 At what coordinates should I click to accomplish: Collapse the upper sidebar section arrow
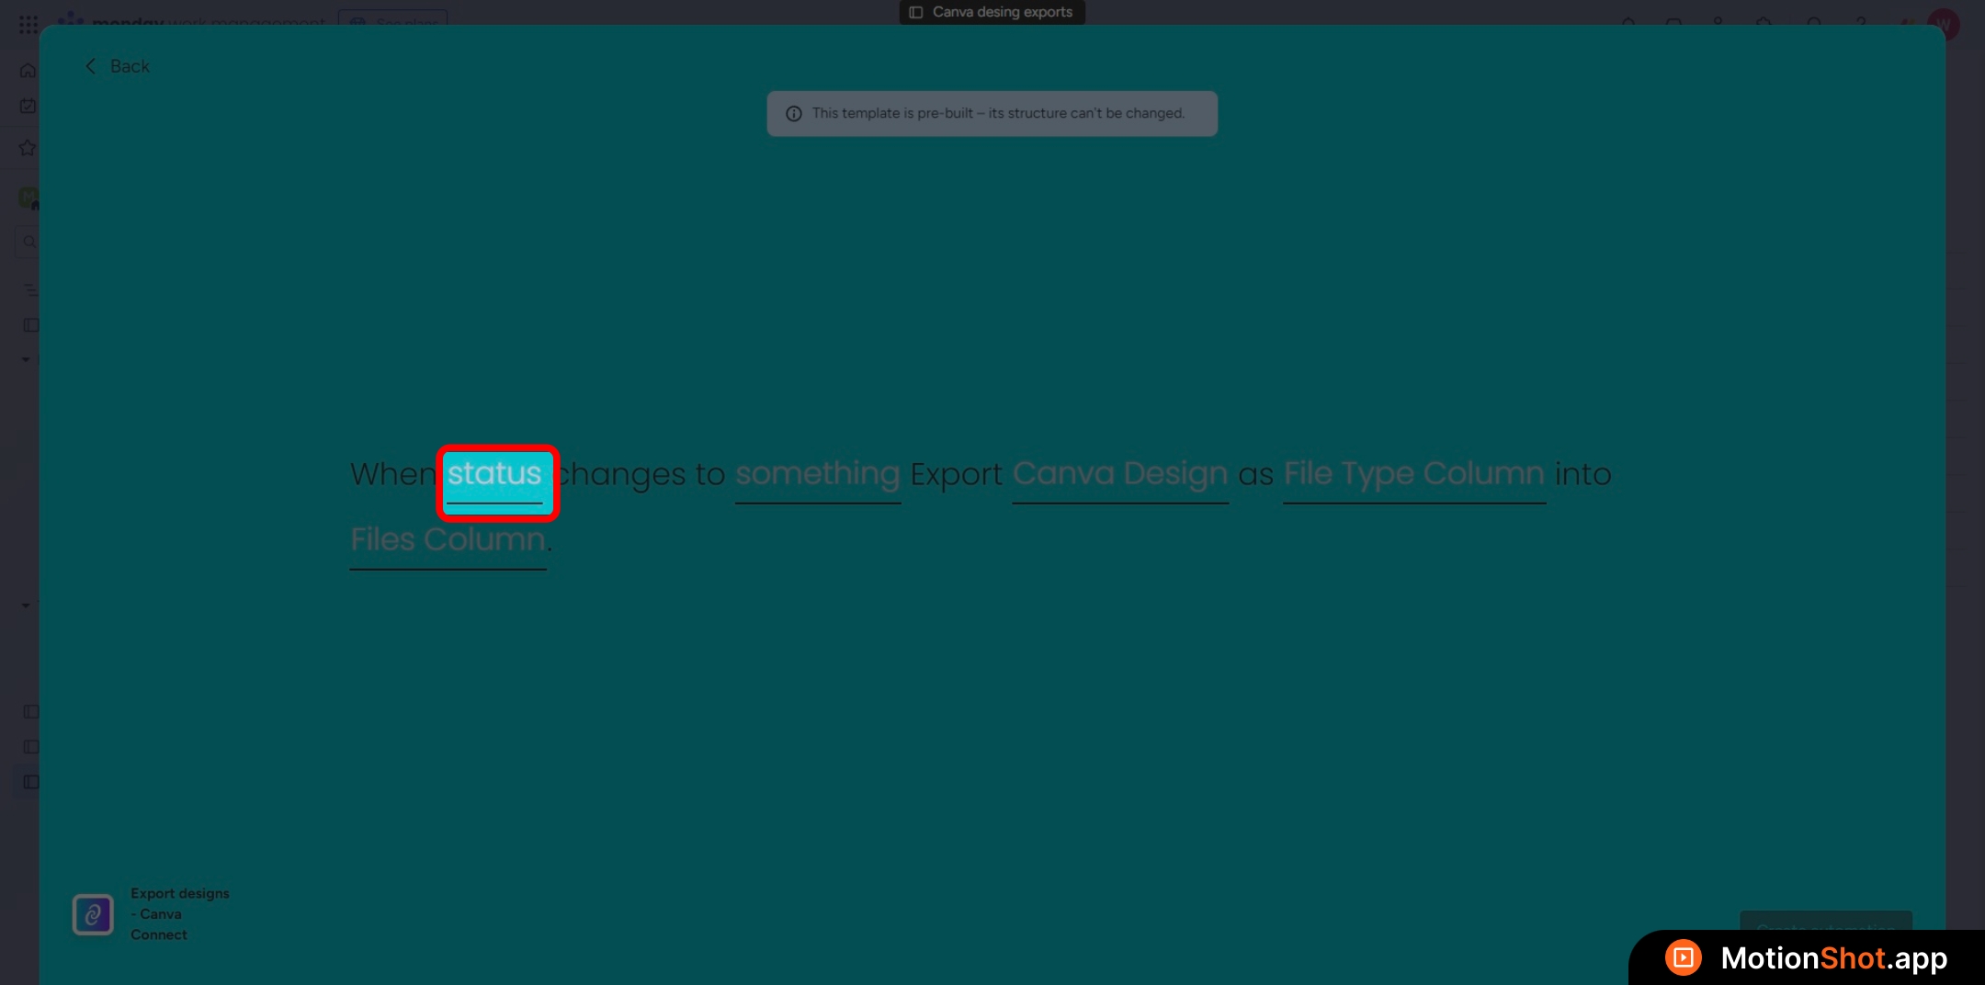point(26,359)
